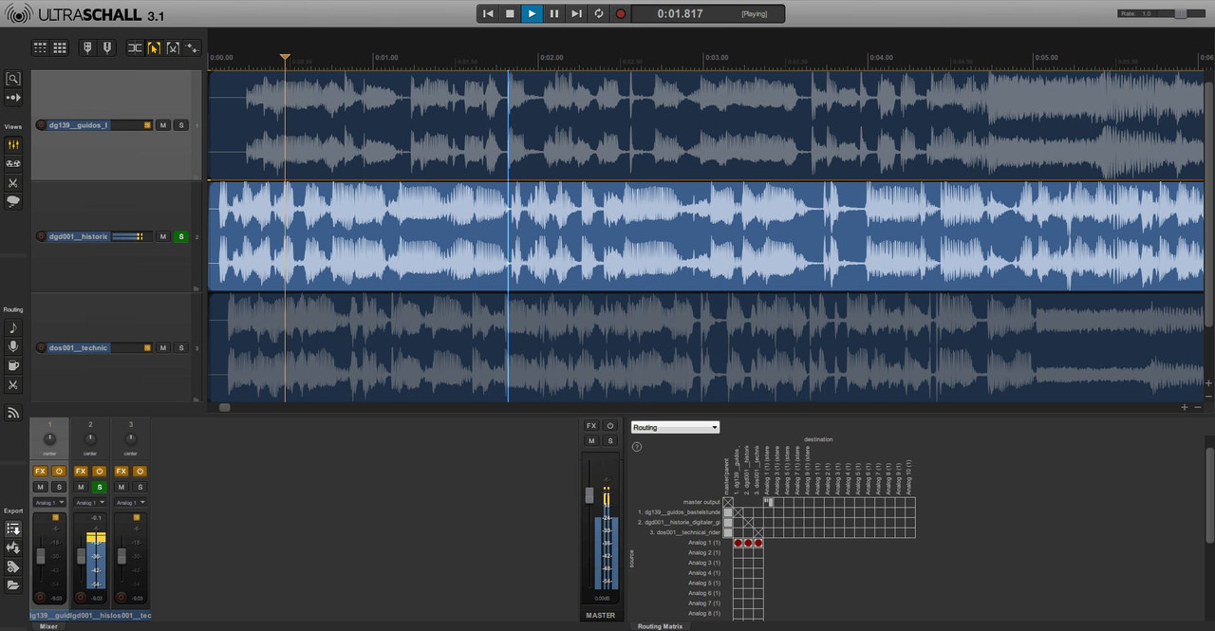Toggle FX bypass power on channel 3
The height and width of the screenshot is (631, 1215).
coord(139,471)
